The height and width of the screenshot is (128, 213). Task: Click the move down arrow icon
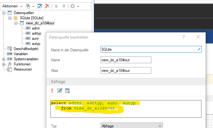coord(64,6)
